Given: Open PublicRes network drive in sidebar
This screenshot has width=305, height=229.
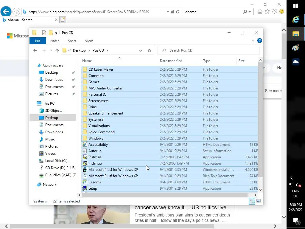Looking at the screenshot, I should tap(60, 175).
